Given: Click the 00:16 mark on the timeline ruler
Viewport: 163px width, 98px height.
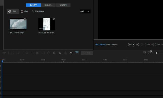Looking at the screenshot, I should [43, 60].
